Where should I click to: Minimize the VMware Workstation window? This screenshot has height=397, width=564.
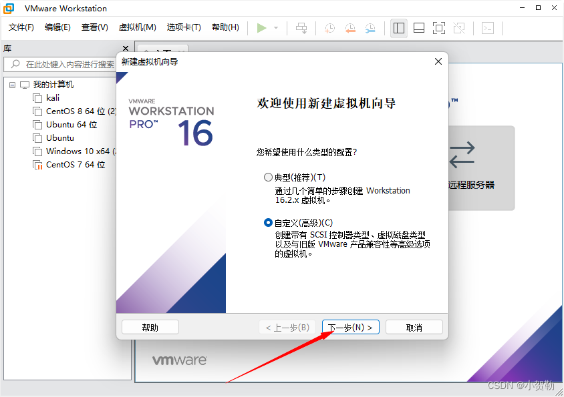pos(523,8)
